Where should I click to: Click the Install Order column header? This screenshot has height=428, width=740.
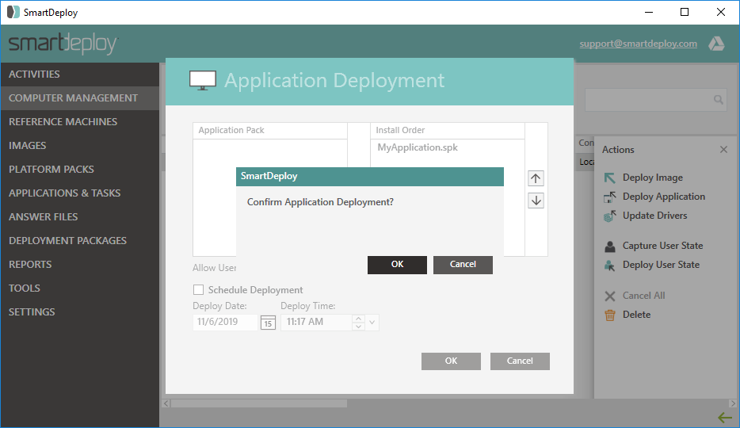tap(448, 130)
